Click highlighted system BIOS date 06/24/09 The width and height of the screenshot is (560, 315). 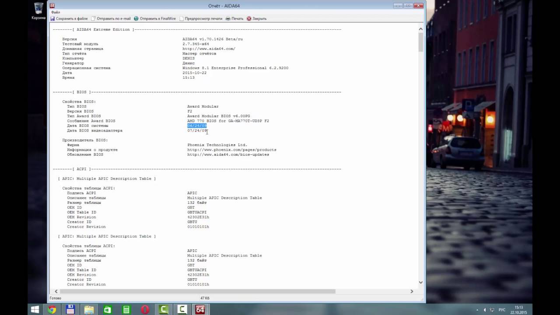point(197,126)
